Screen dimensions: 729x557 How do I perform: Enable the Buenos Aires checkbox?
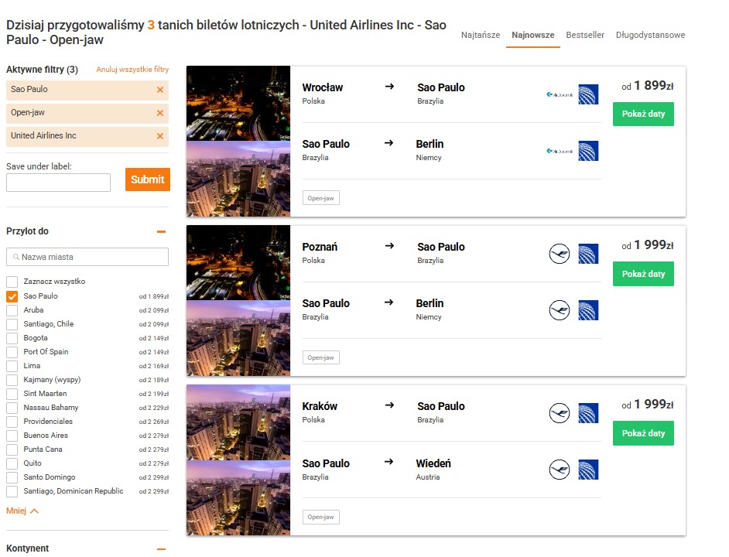12,436
